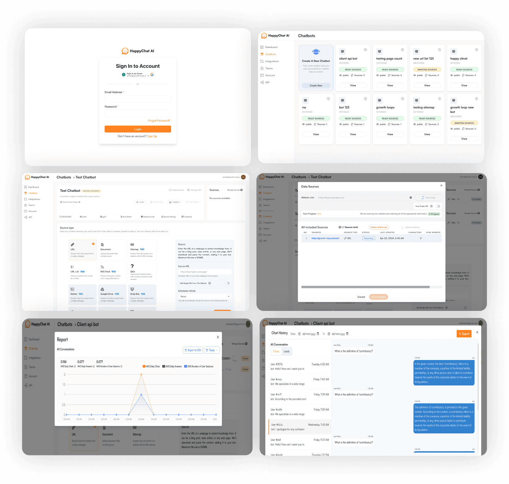The height and width of the screenshot is (484, 509).
Task: Click the corner icon on the client api bot card
Action: point(365,50)
